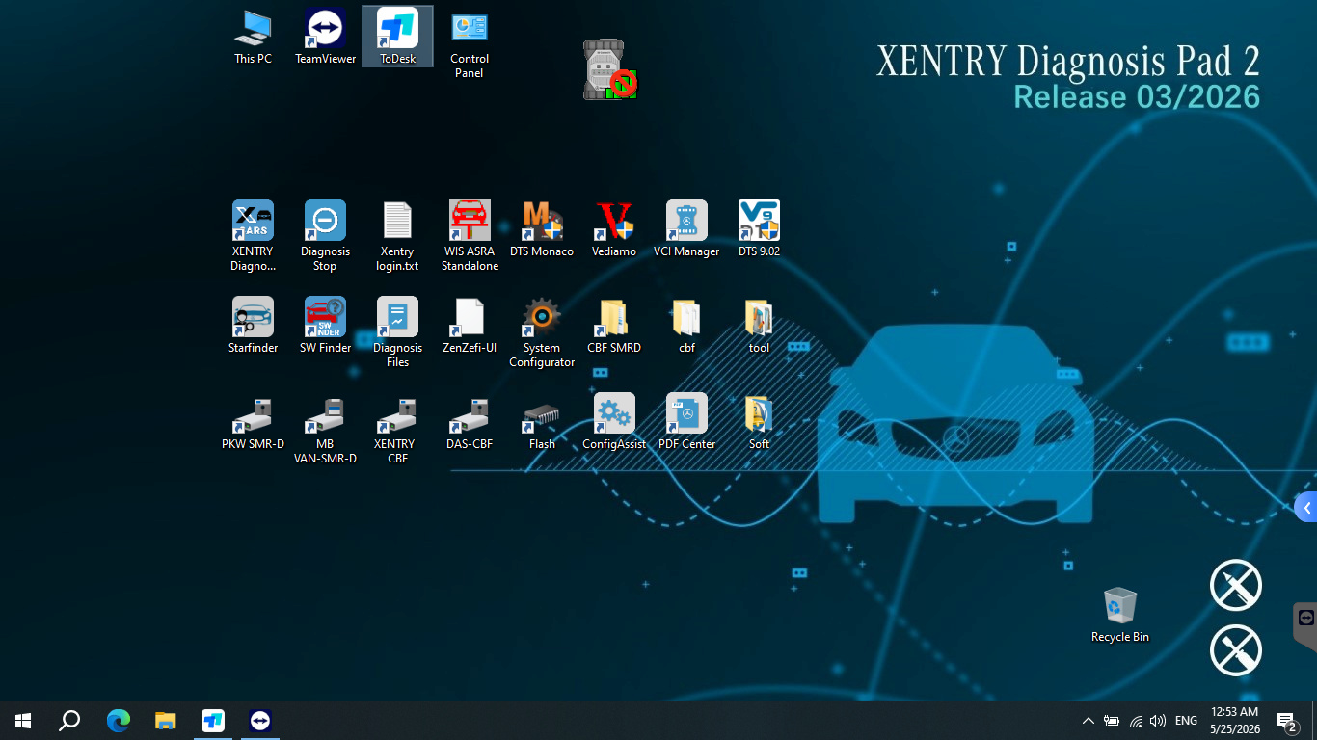
Task: Select the Soft folder icon
Action: click(759, 422)
